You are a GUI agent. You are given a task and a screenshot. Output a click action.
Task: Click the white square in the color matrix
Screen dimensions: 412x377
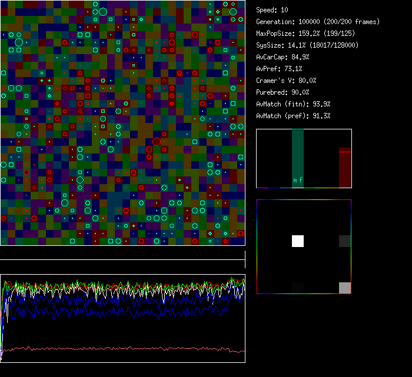[298, 241]
